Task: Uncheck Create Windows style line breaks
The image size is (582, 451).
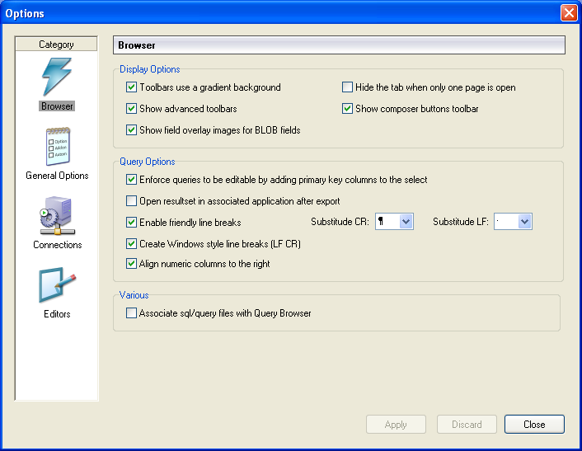Action: click(131, 244)
